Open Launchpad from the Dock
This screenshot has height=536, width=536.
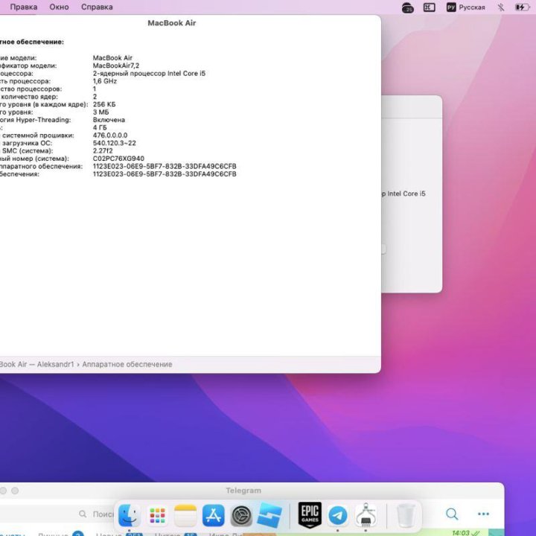pos(157,515)
